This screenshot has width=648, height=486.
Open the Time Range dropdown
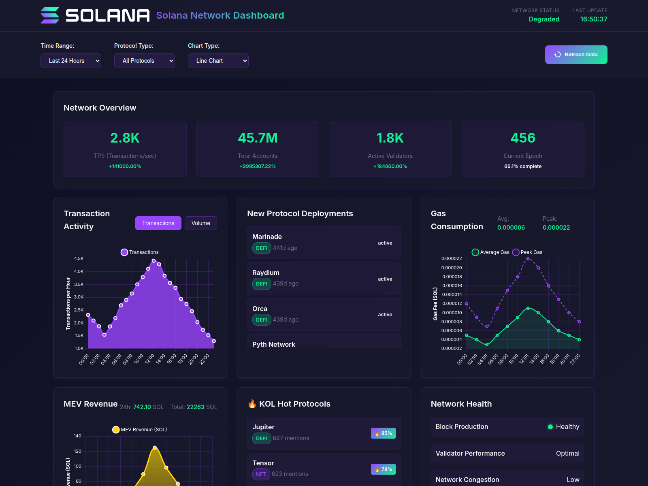[x=71, y=61]
